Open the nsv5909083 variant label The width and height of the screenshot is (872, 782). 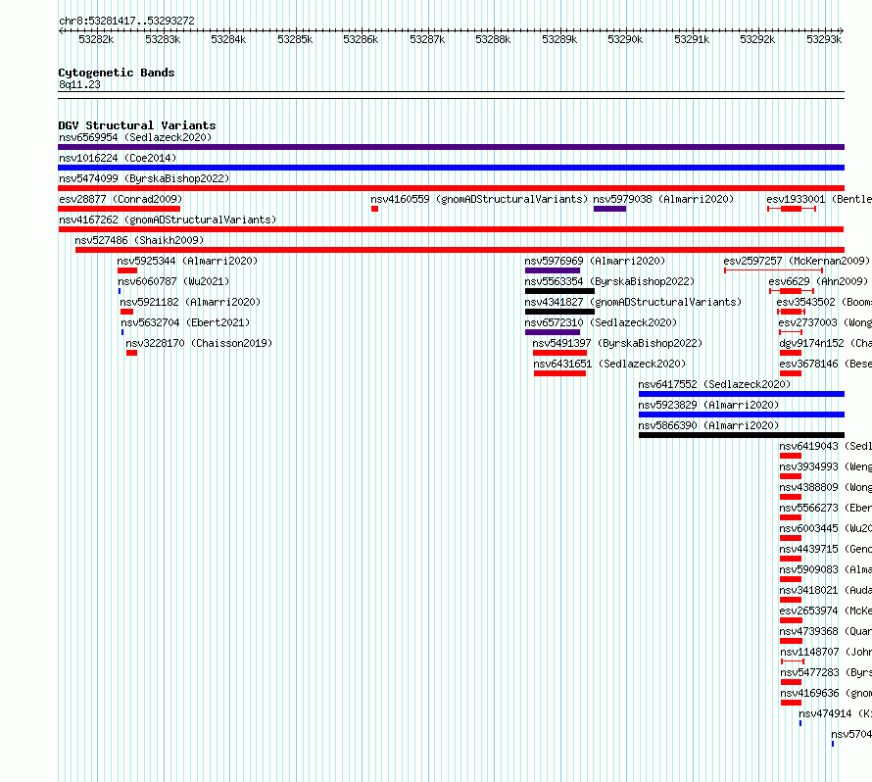point(825,569)
